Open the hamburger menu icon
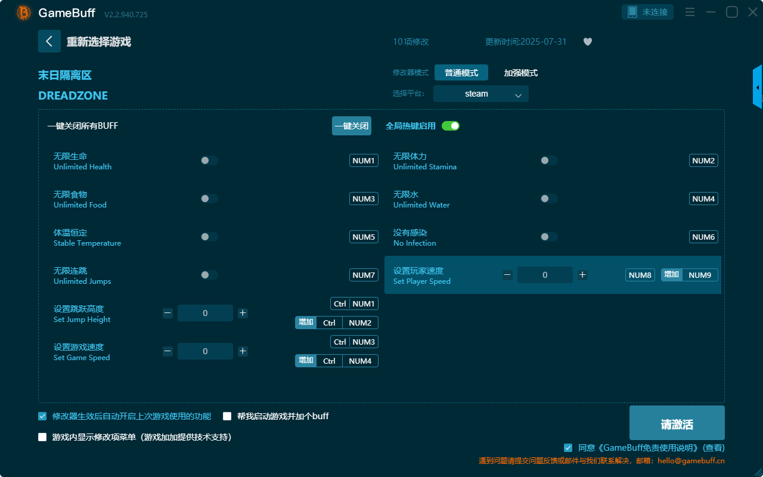Screen dimensions: 763x477 click(x=690, y=11)
